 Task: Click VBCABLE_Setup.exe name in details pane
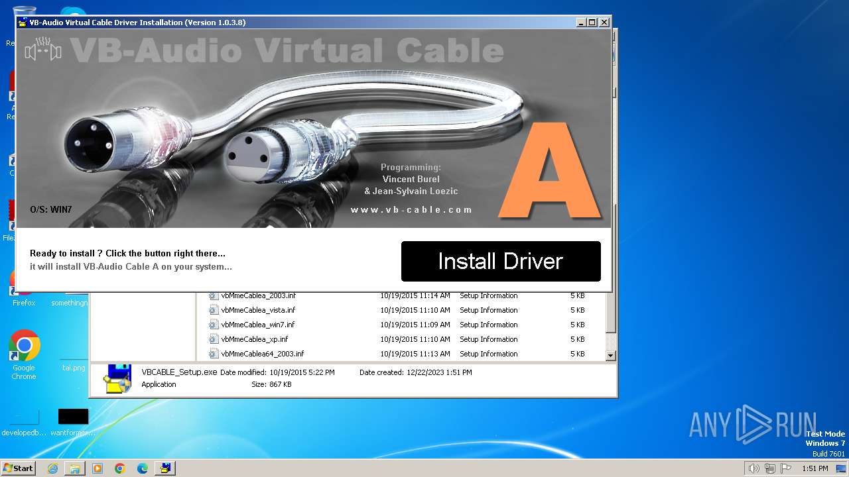(179, 372)
